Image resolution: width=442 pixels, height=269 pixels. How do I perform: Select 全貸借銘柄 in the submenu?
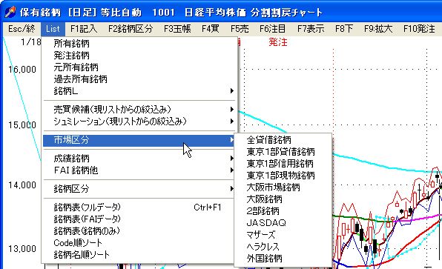283,140
